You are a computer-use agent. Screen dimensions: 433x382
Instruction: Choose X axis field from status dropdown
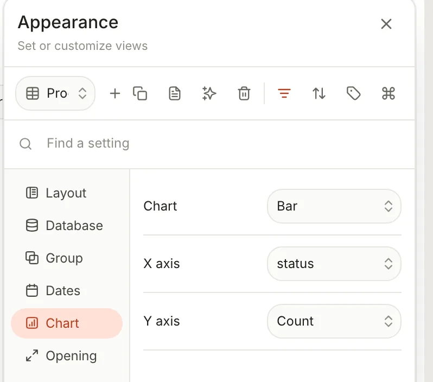click(x=334, y=264)
